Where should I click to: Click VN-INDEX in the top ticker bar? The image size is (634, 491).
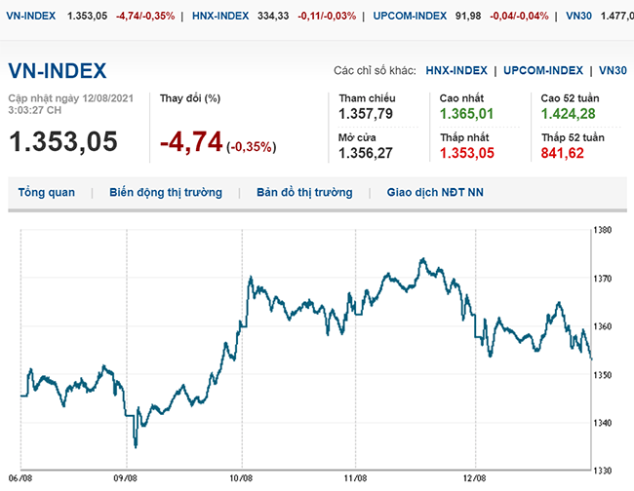pyautogui.click(x=30, y=17)
